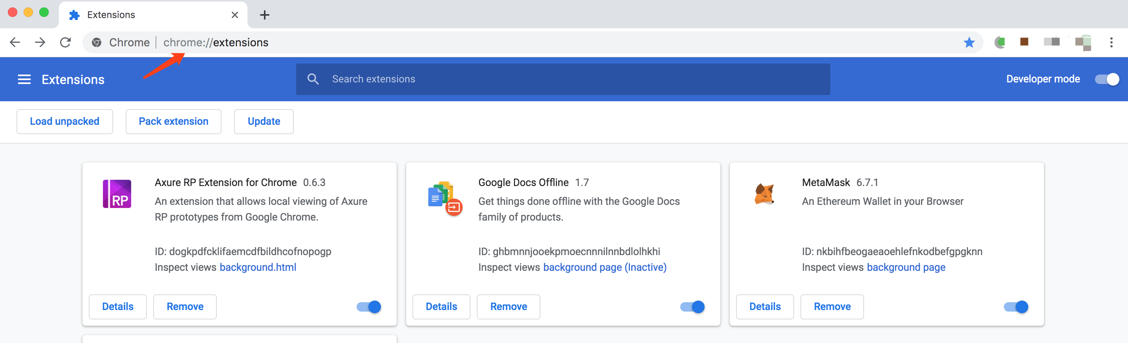Screen dimensions: 1128x343
Task: Click Pack extension button
Action: pyautogui.click(x=174, y=122)
